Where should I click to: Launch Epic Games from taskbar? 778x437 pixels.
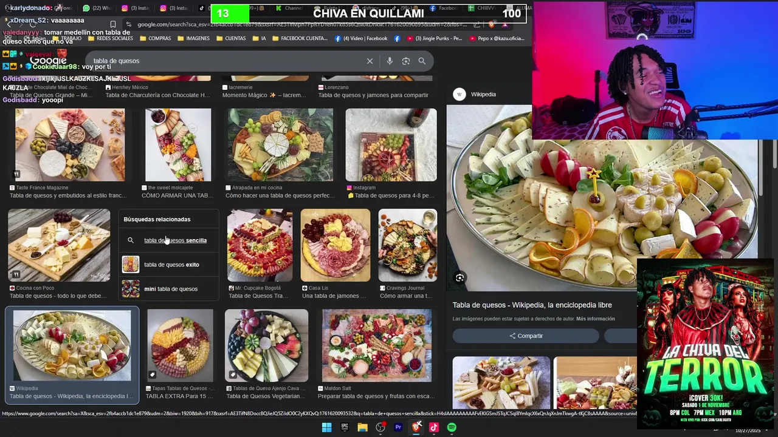coord(345,427)
